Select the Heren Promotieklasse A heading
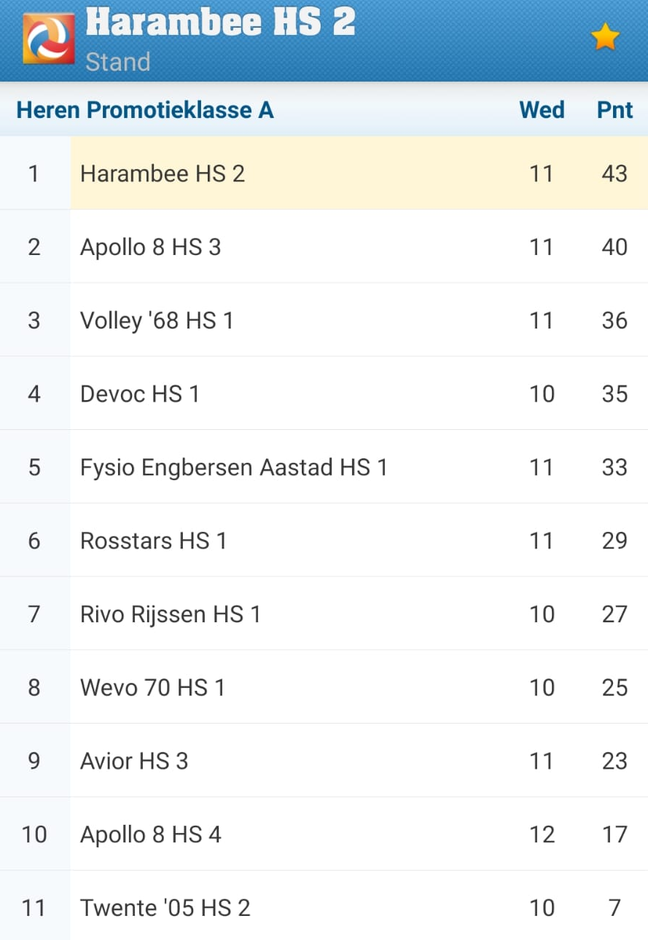 [x=145, y=110]
